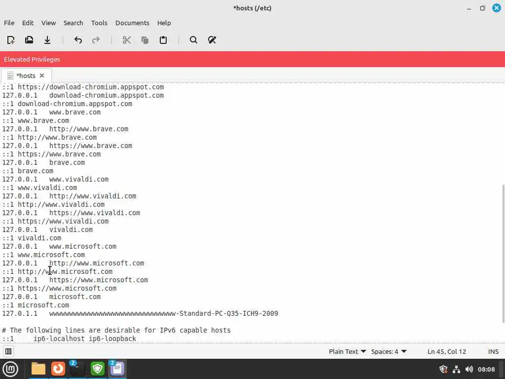Open the Find search magnifier icon
Screen dimensions: 505x379
193,40
